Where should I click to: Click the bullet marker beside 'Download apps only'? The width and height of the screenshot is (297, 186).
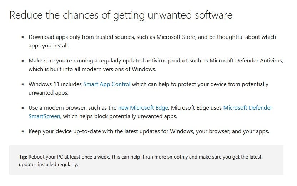point(23,37)
